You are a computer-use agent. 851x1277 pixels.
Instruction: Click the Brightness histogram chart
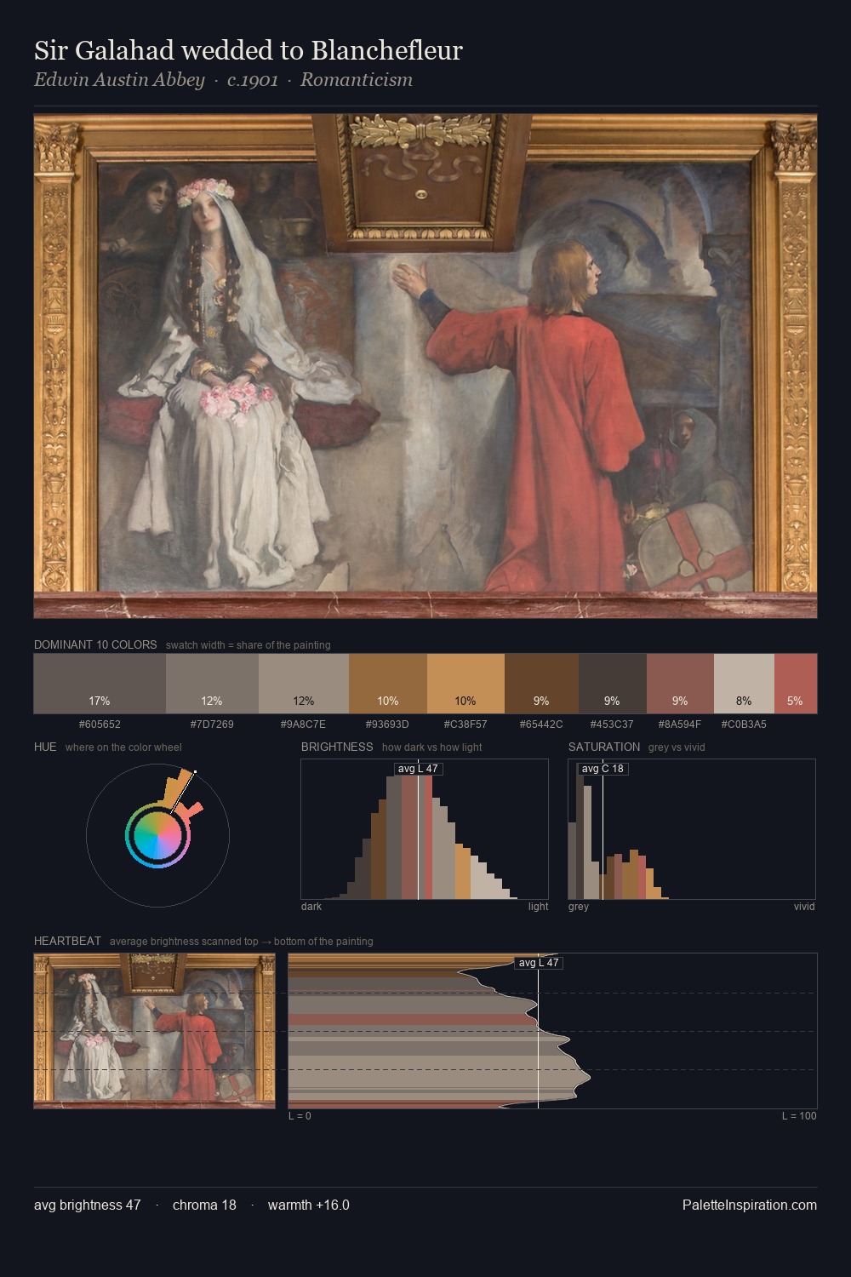coord(425,829)
